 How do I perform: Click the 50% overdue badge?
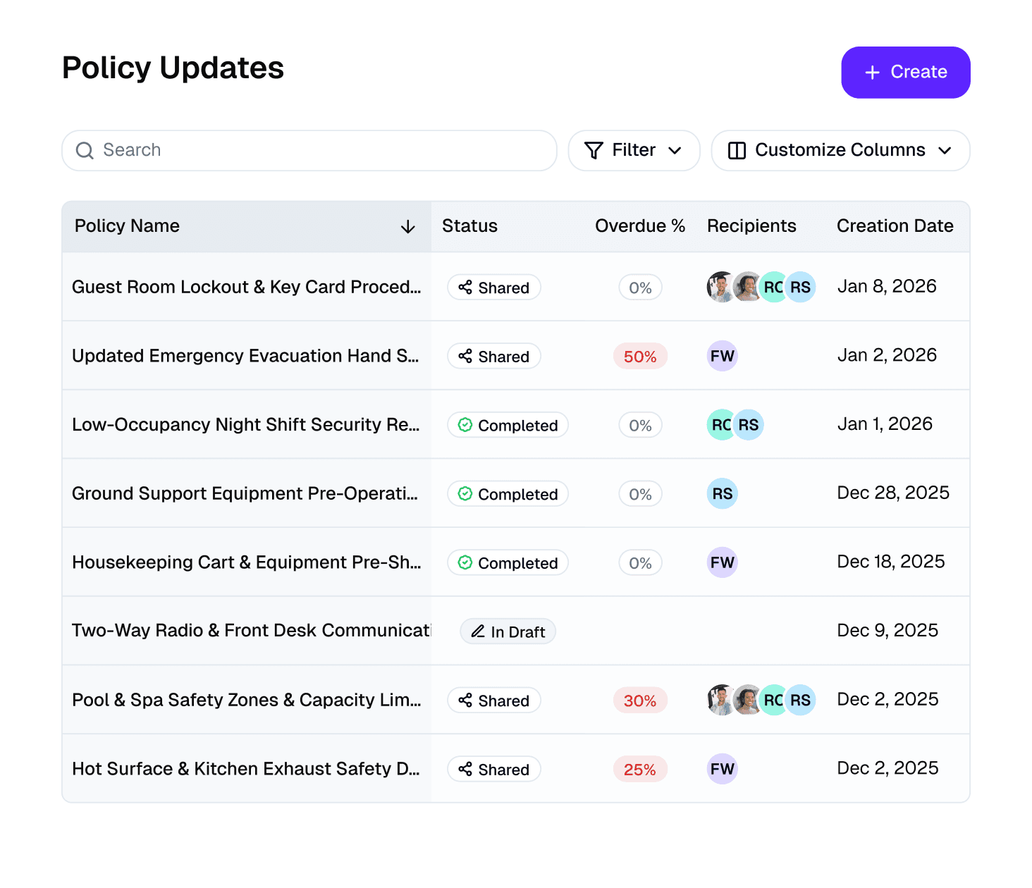tap(640, 357)
